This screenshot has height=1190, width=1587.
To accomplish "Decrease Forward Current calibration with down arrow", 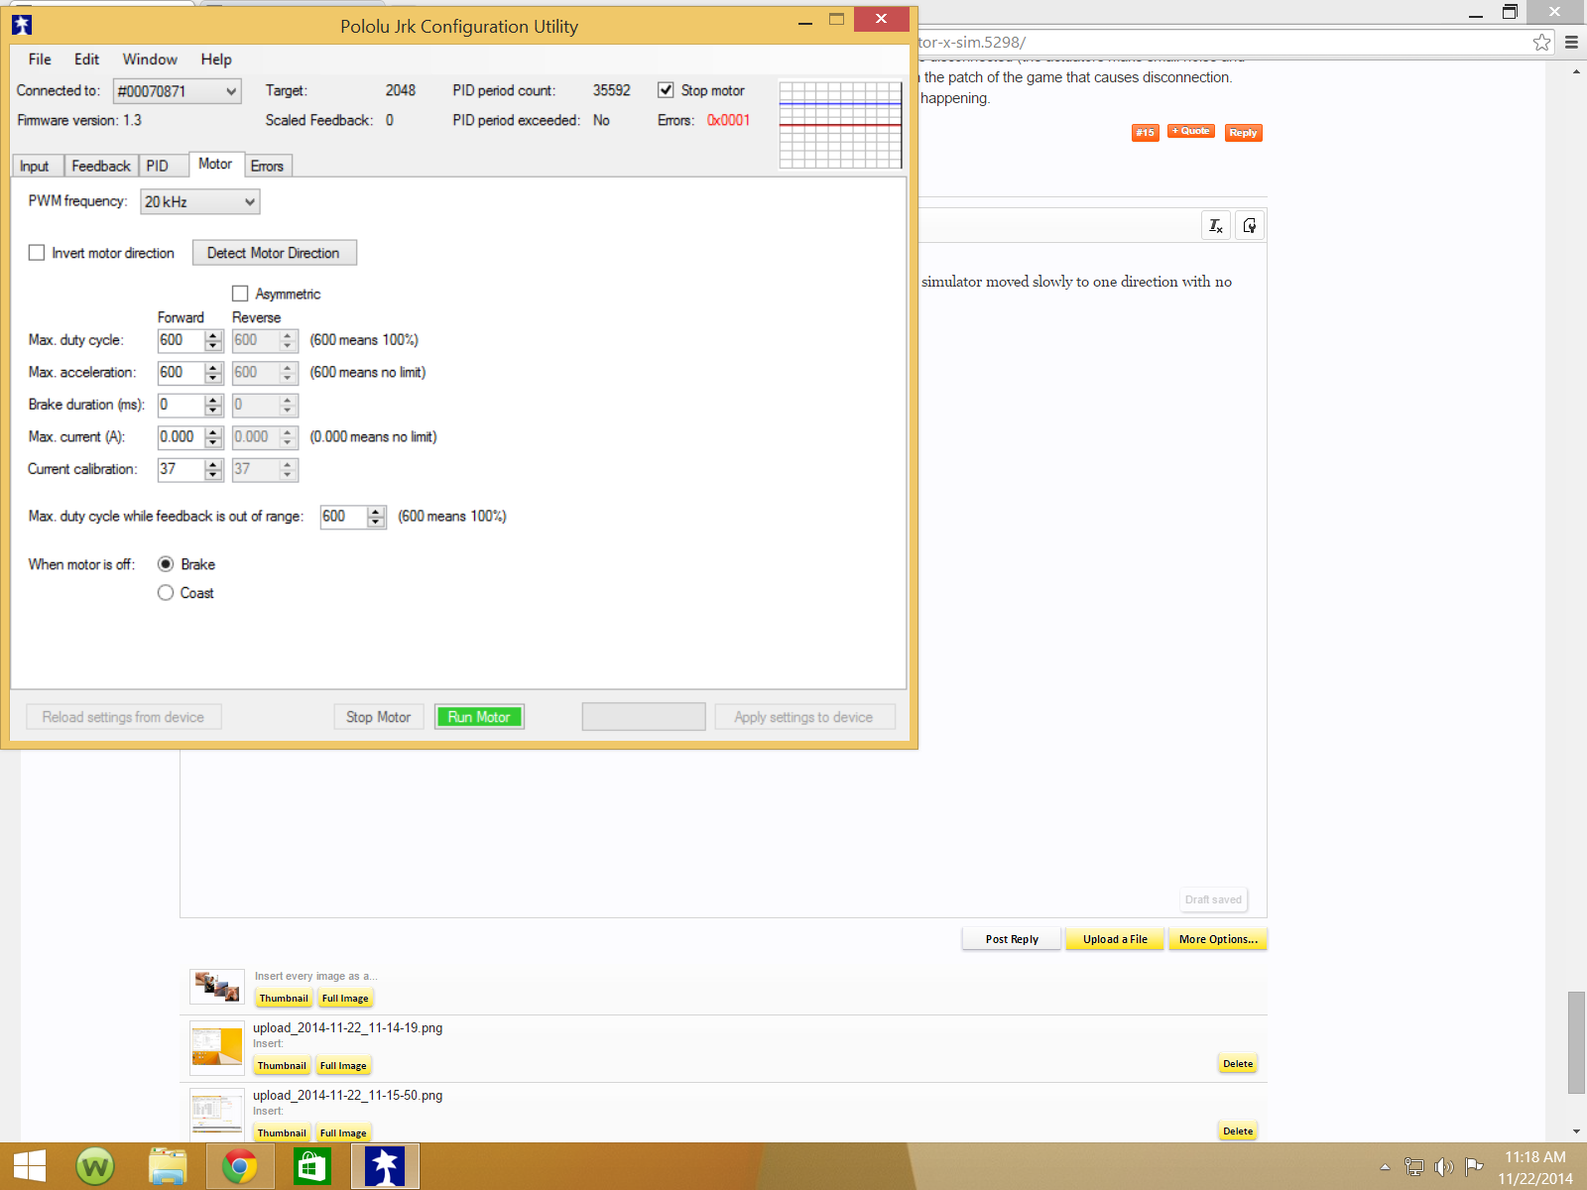I will point(213,475).
